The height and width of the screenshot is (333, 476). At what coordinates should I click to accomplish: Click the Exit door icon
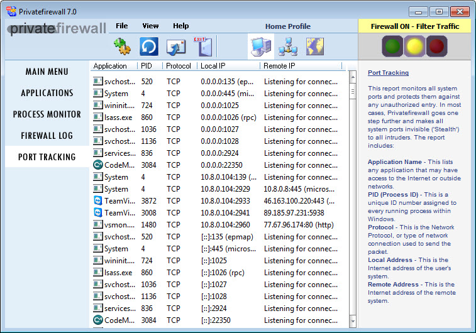tap(202, 46)
